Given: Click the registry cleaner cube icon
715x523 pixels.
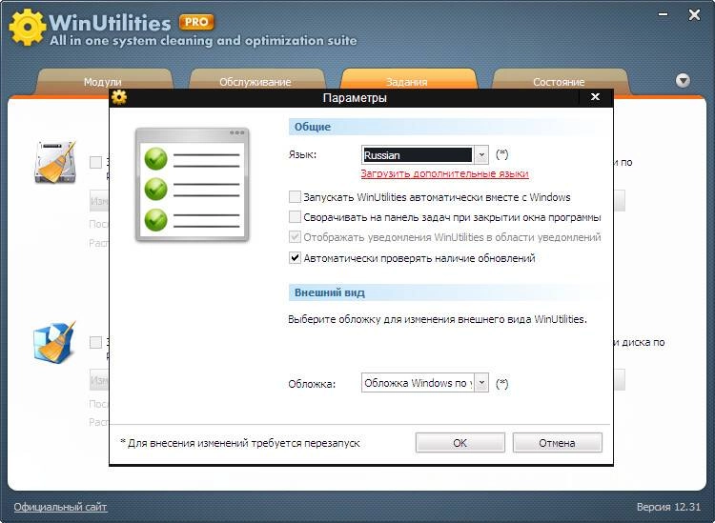Looking at the screenshot, I should coord(54,343).
